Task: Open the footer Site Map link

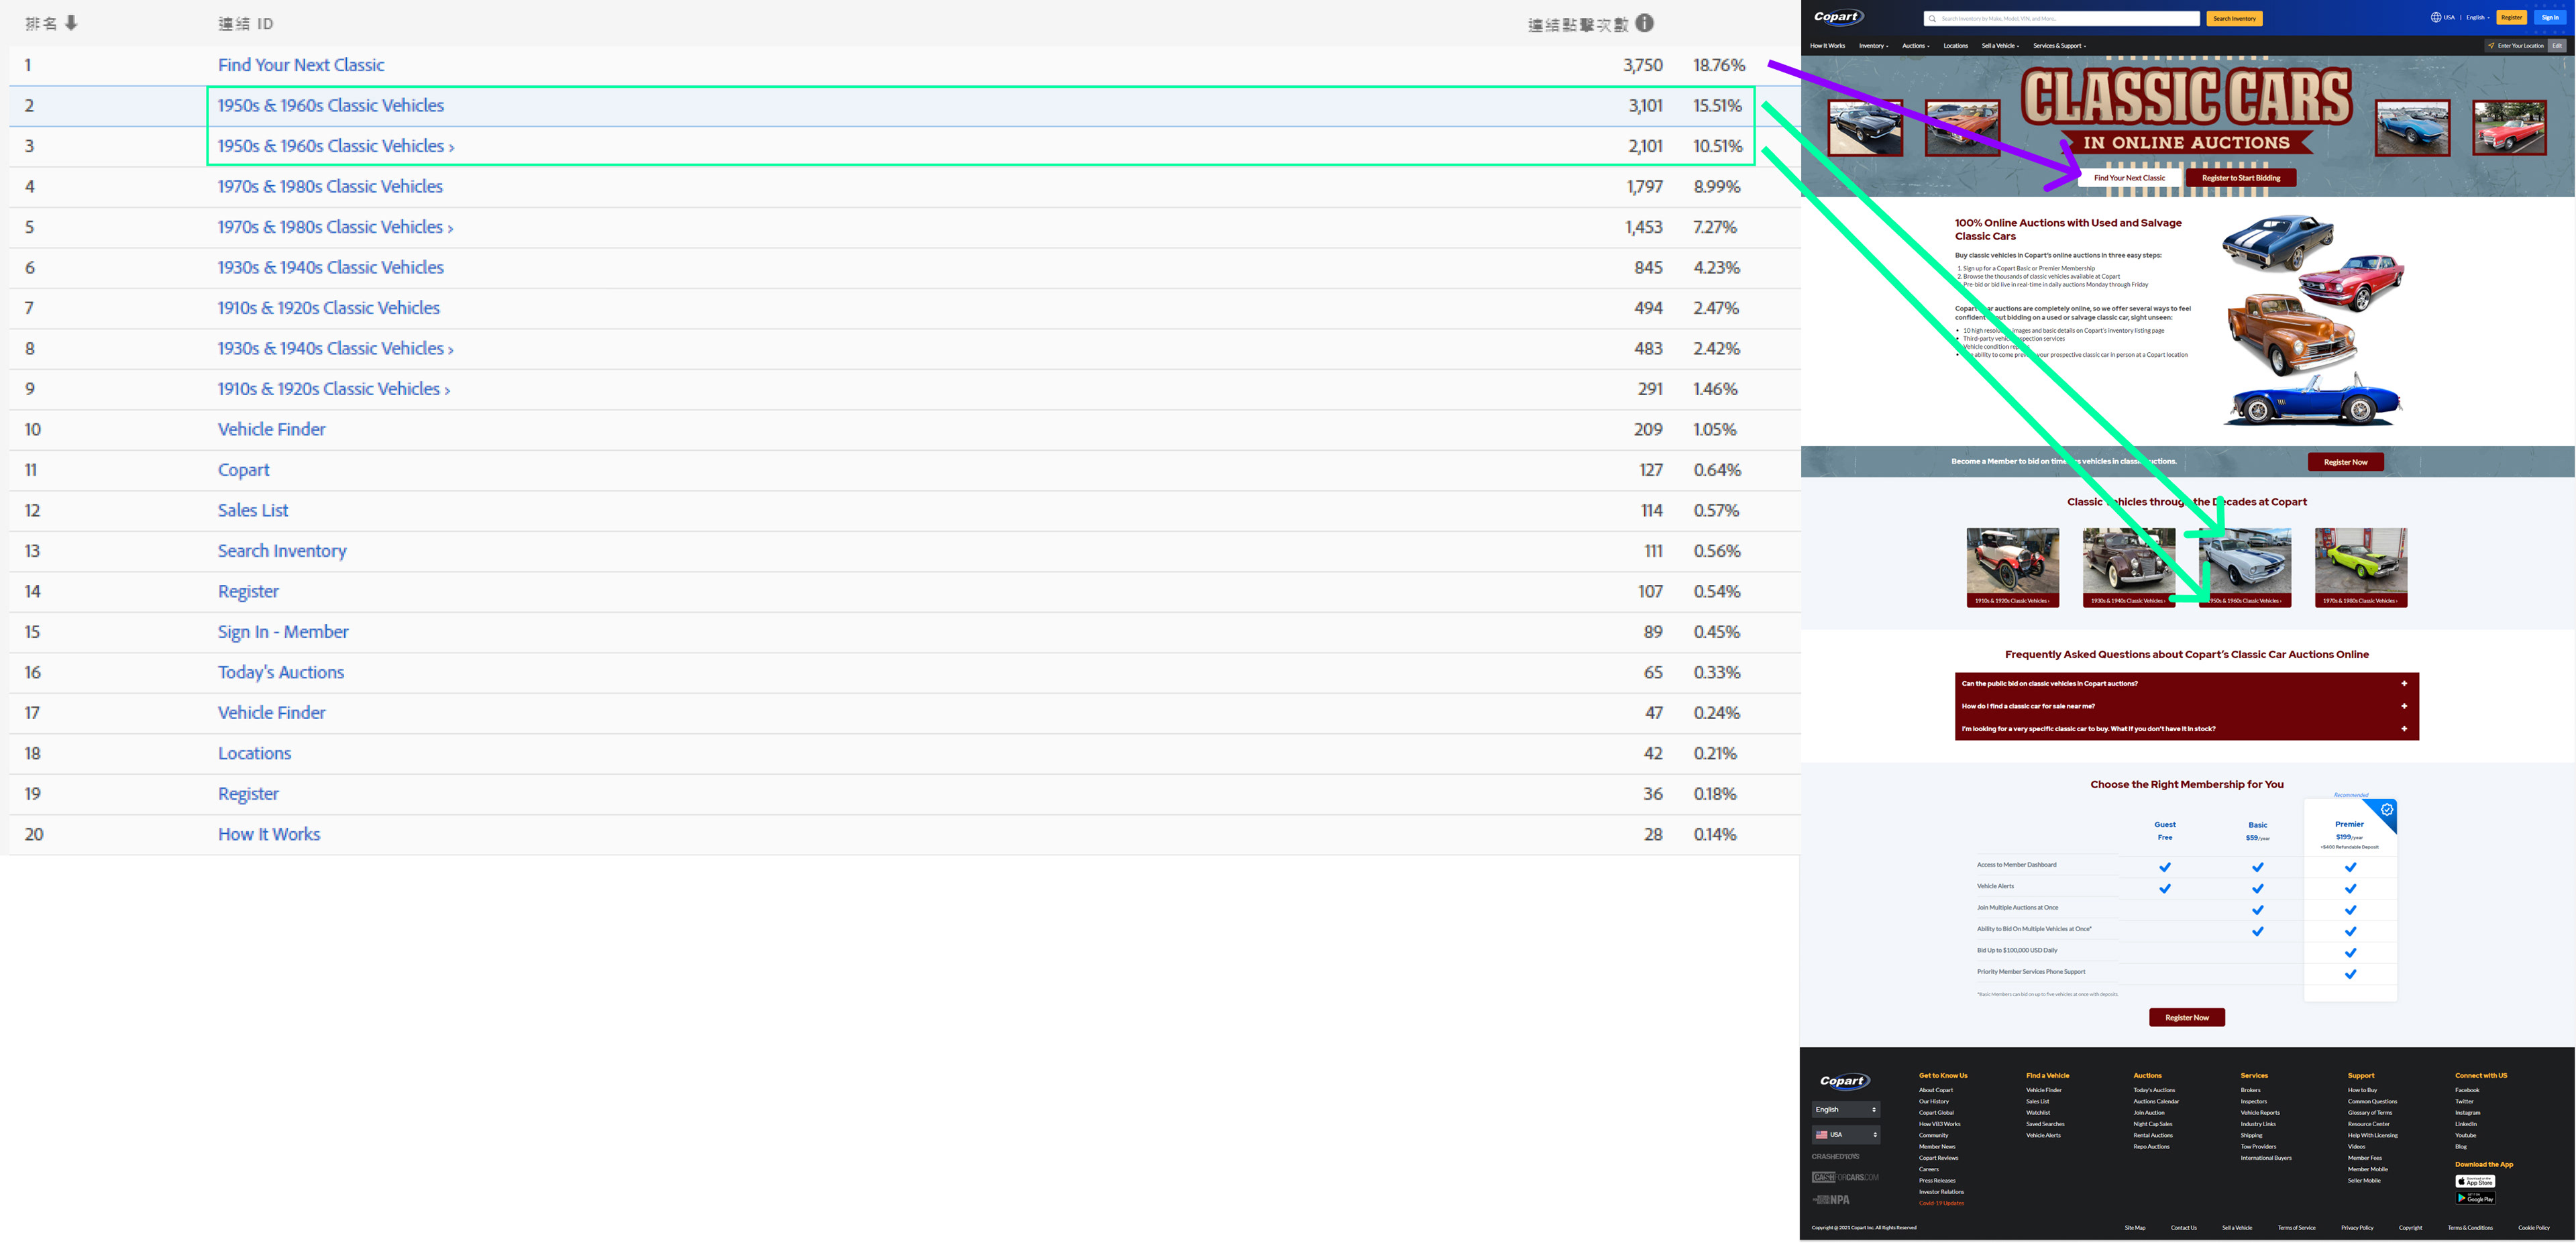Action: [2135, 1227]
